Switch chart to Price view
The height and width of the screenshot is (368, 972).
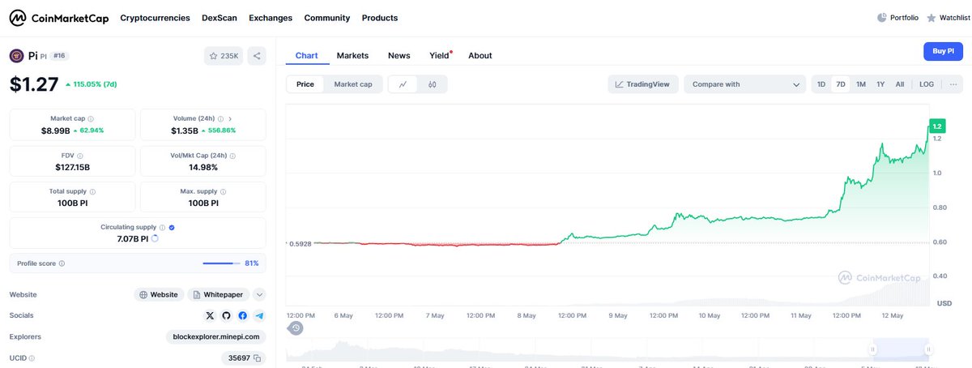305,84
